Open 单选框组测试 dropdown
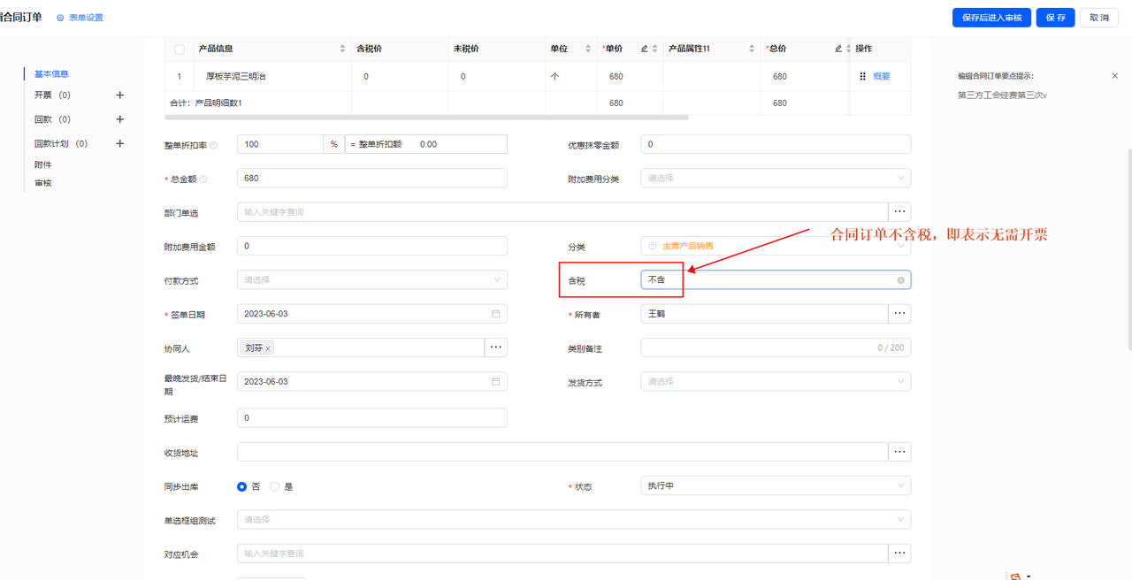 point(574,519)
